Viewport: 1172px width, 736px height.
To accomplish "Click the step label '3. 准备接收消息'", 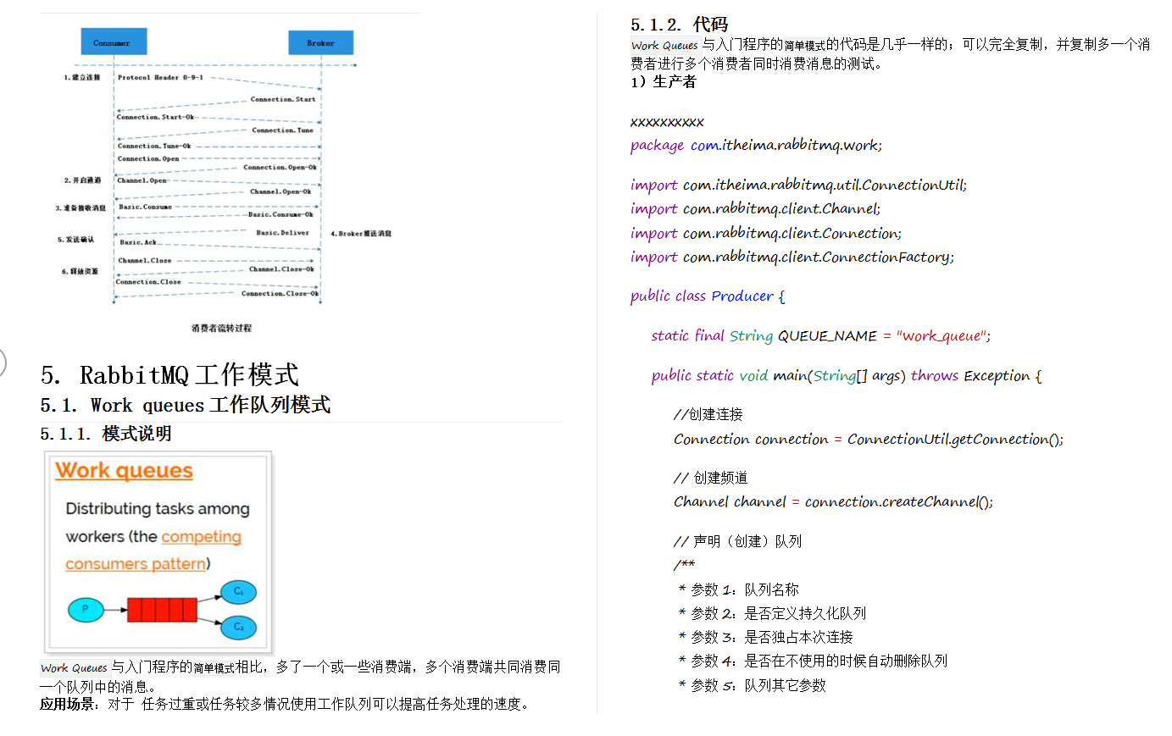I will [81, 208].
